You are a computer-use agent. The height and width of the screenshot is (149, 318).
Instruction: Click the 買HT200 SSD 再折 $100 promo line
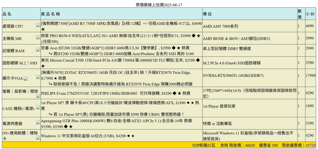coord(121,54)
